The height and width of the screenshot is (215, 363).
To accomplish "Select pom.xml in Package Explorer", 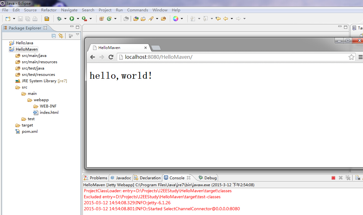I will click(27, 131).
